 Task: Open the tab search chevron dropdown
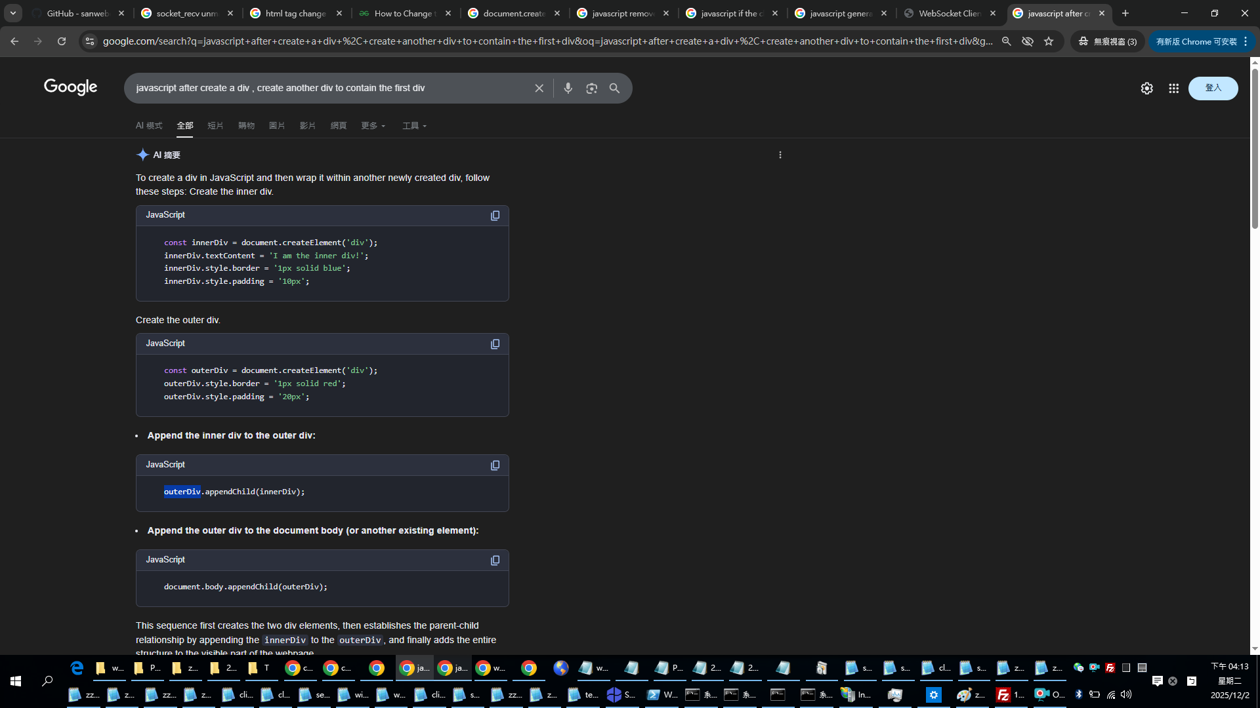(x=13, y=13)
